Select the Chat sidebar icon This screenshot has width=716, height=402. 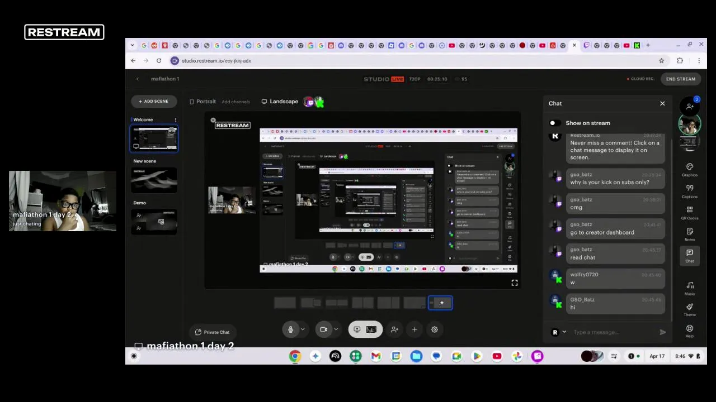click(x=689, y=256)
